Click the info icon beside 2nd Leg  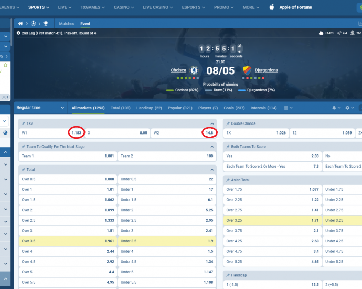click(18, 33)
